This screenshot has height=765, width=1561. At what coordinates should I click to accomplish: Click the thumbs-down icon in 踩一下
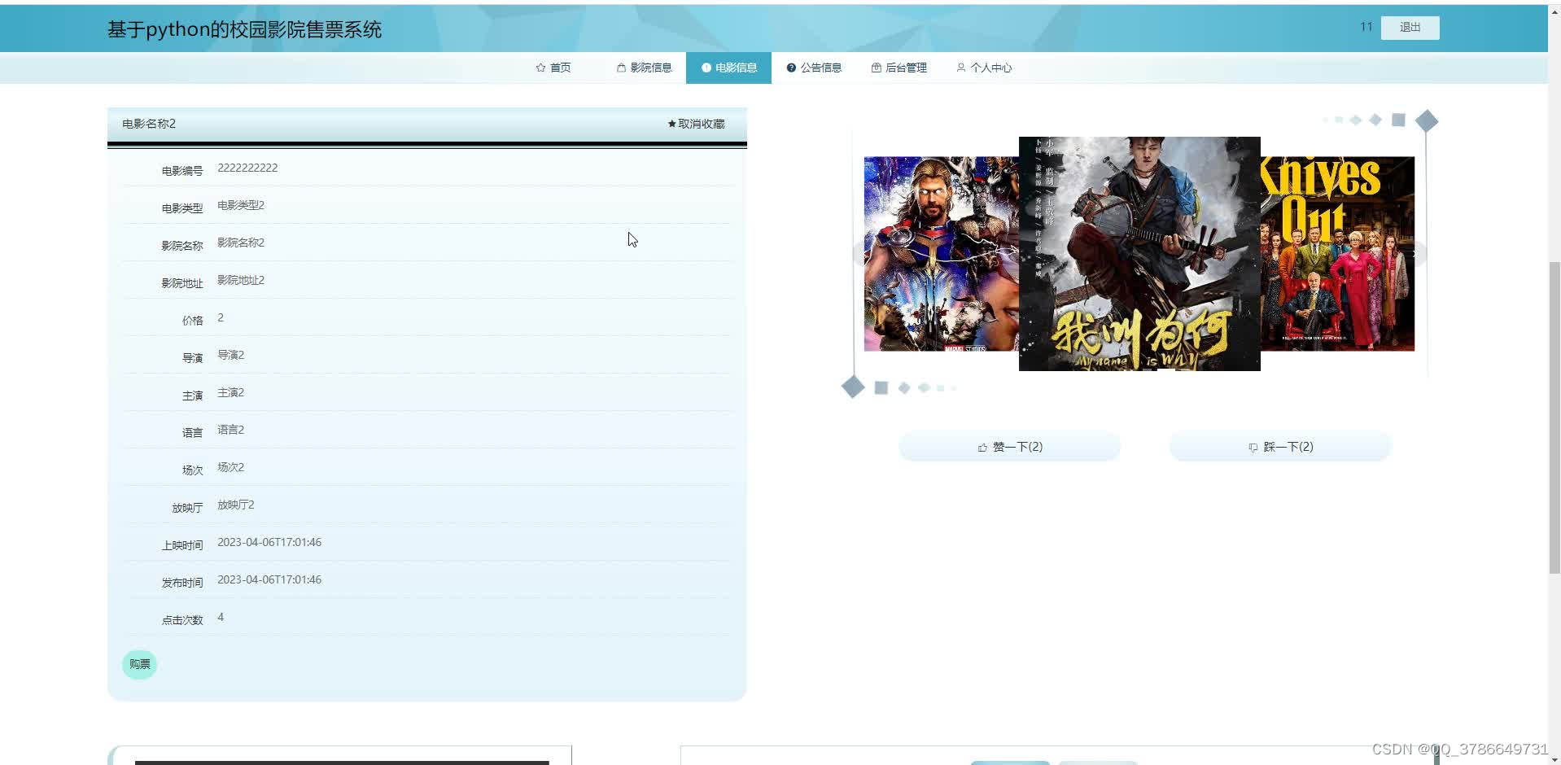1253,448
